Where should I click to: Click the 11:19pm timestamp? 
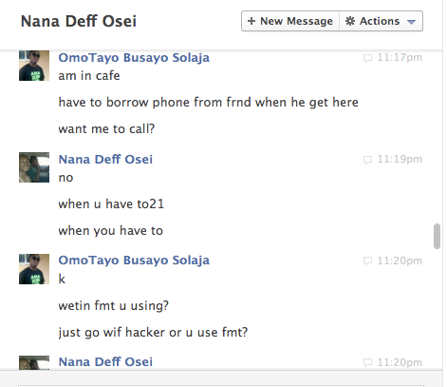[400, 159]
